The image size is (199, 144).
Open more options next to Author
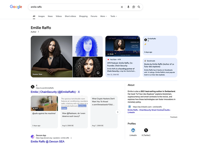pos(38,32)
